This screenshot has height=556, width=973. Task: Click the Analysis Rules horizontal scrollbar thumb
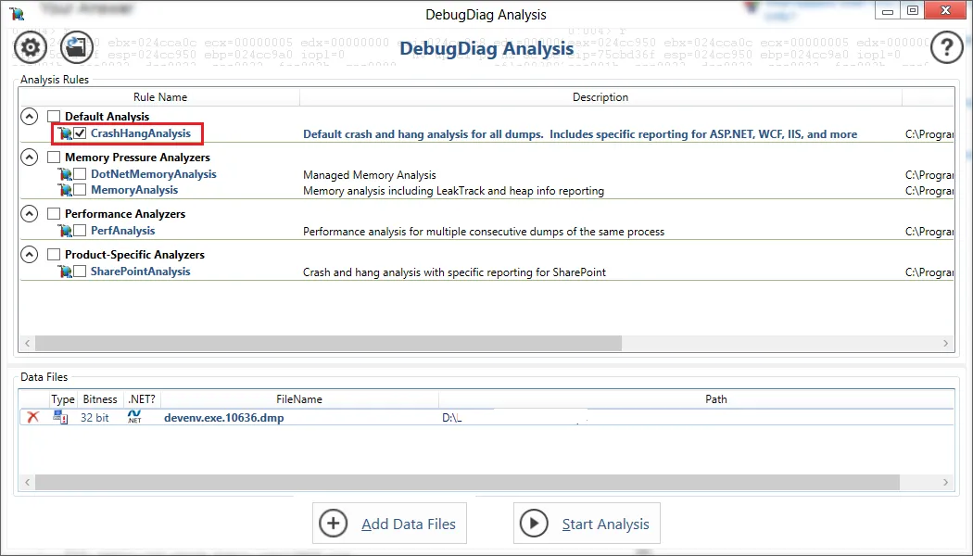328,343
